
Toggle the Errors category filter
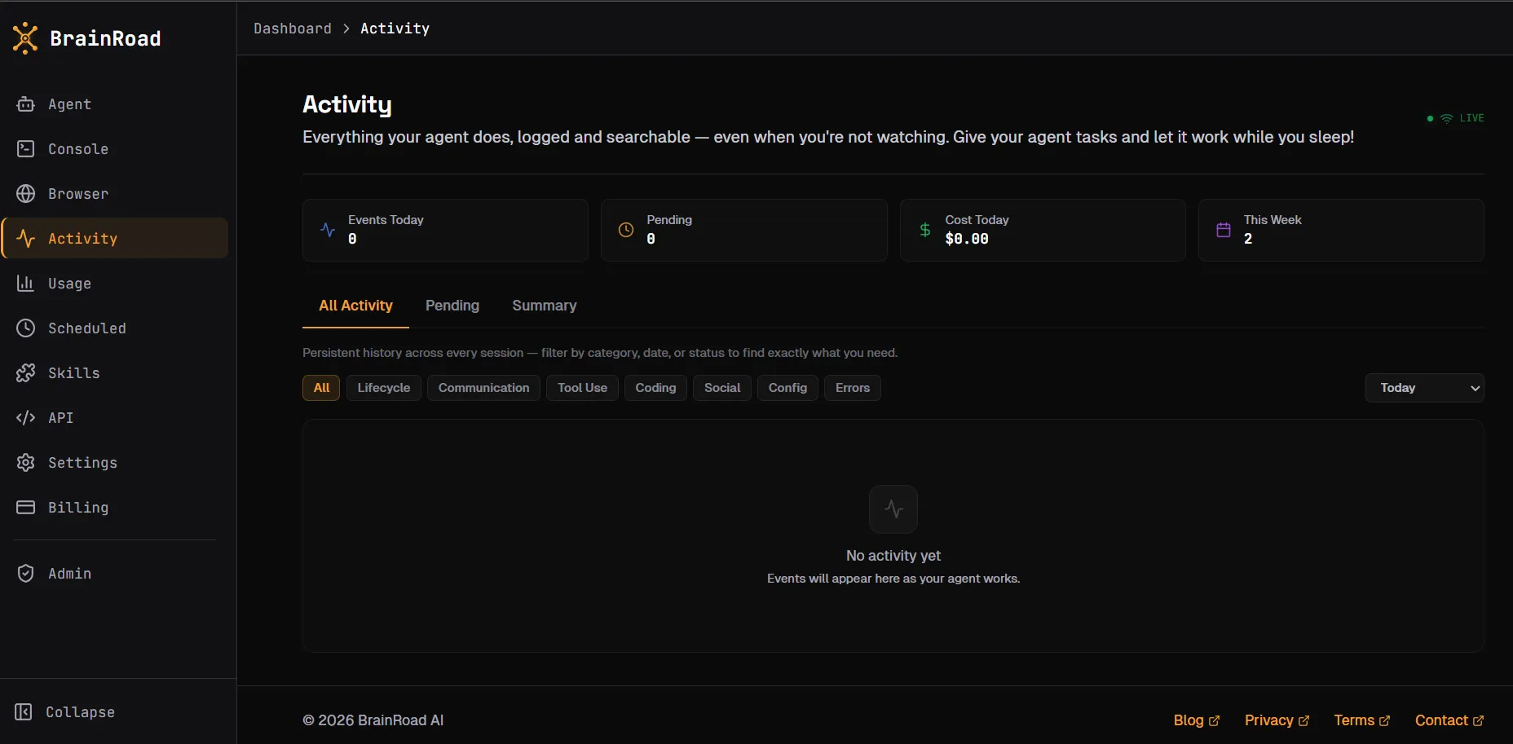pos(853,388)
